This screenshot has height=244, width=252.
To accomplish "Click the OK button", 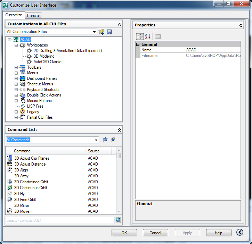I will click(124, 233).
